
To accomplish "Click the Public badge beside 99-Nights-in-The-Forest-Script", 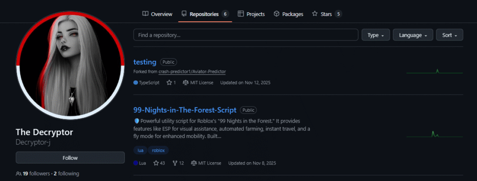I will (248, 110).
